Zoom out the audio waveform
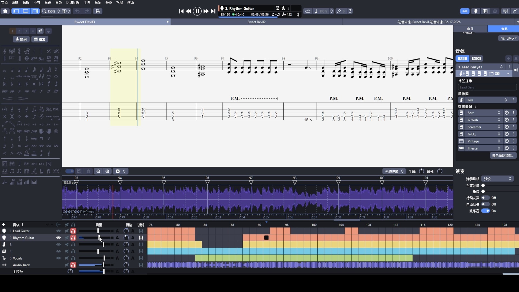The width and height of the screenshot is (519, 292). 98,171
